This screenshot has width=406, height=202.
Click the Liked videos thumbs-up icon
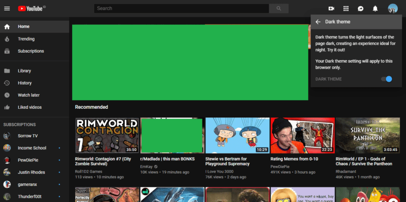pyautogui.click(x=7, y=107)
